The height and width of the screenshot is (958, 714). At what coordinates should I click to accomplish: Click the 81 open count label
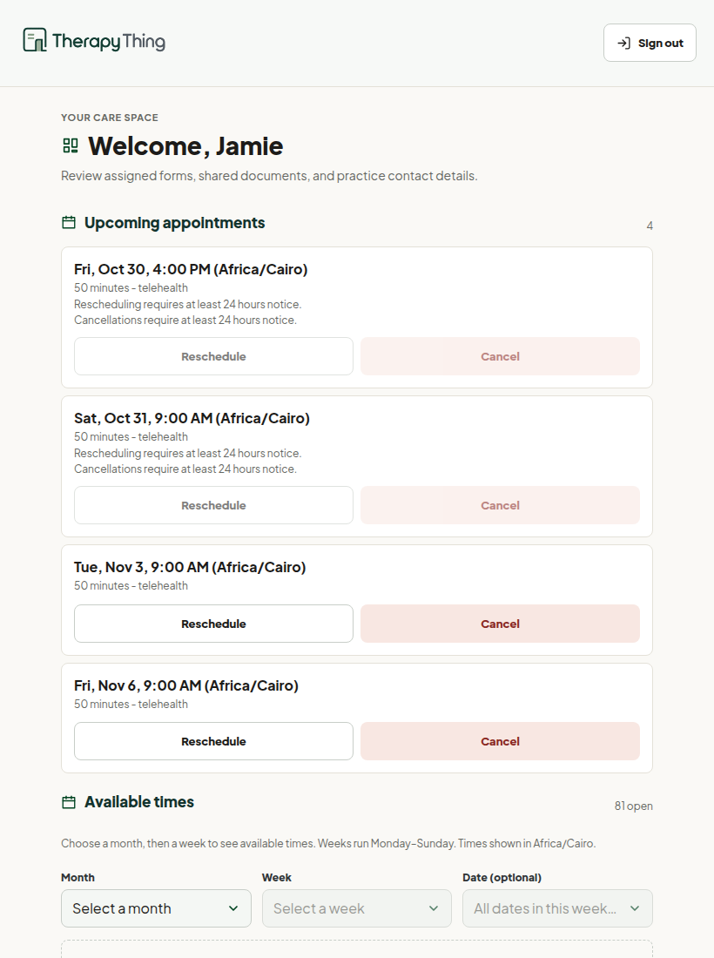point(633,806)
